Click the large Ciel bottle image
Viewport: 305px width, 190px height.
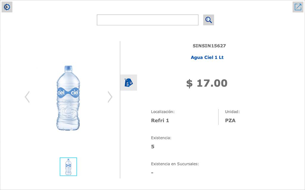pos(68,98)
